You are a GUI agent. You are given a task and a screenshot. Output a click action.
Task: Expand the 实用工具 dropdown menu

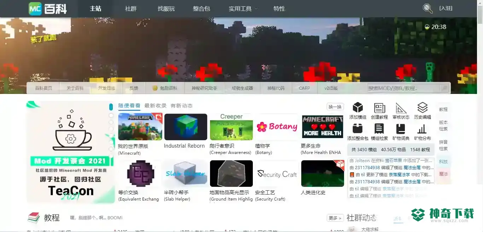pyautogui.click(x=243, y=9)
